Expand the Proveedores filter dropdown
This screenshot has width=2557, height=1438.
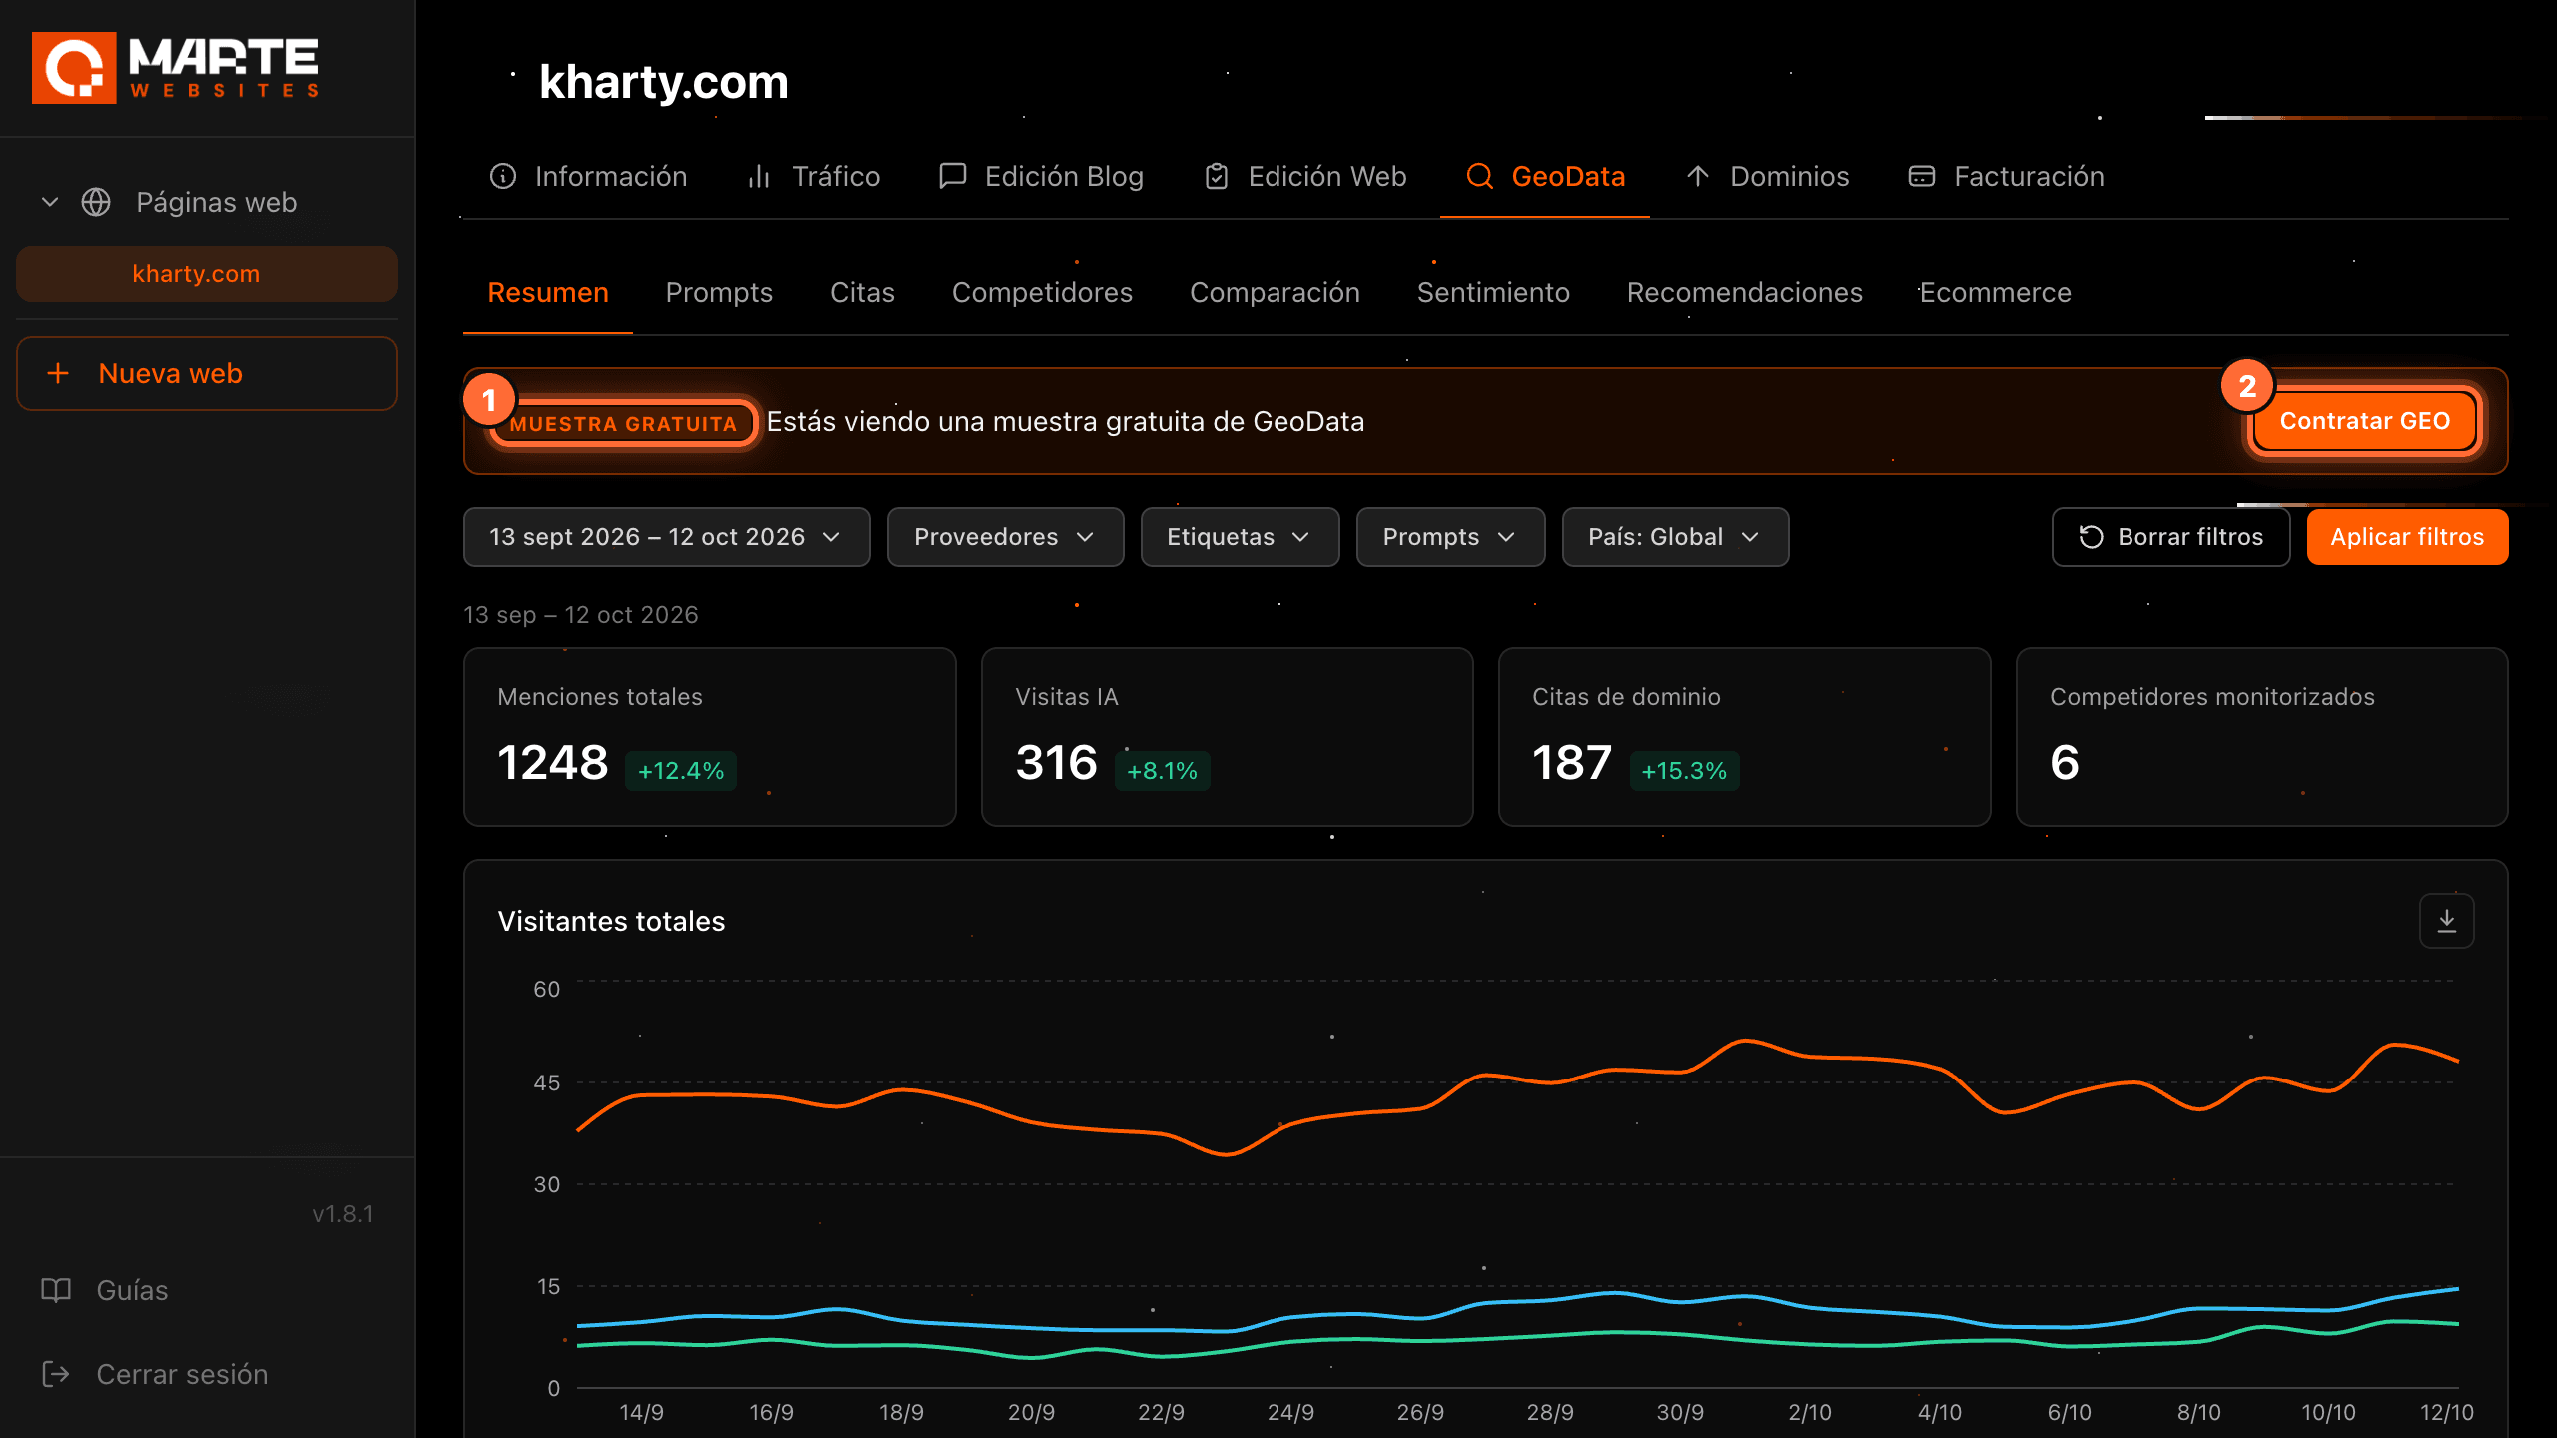click(x=1005, y=537)
